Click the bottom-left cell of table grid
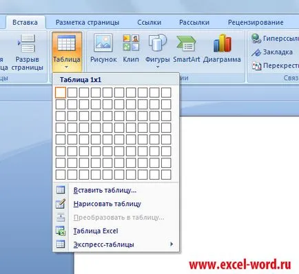This screenshot has width=299, height=274. tap(61, 175)
